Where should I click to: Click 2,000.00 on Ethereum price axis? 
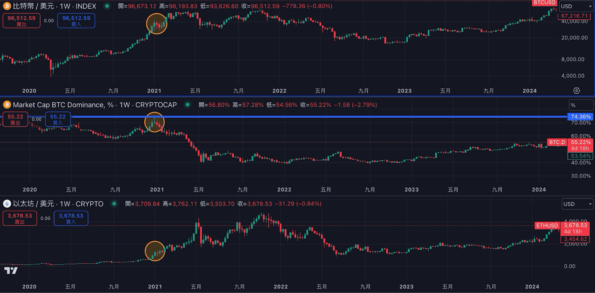click(575, 244)
